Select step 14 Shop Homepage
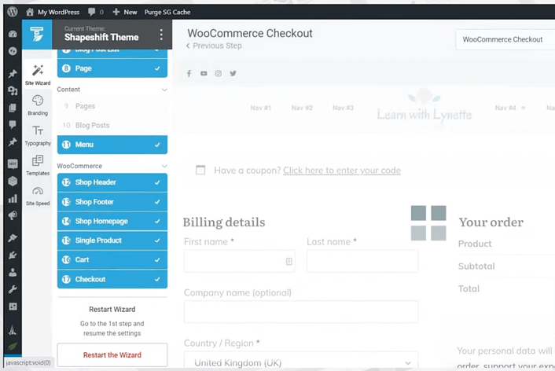Screen dimensions: 555x371 tap(112, 221)
